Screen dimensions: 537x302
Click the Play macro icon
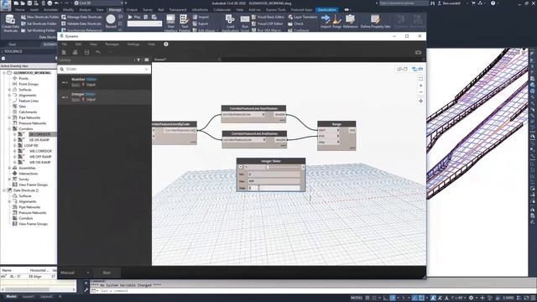tap(130, 17)
